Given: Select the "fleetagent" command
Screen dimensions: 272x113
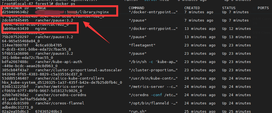Looking at the screenshot, I should [x=142, y=45].
